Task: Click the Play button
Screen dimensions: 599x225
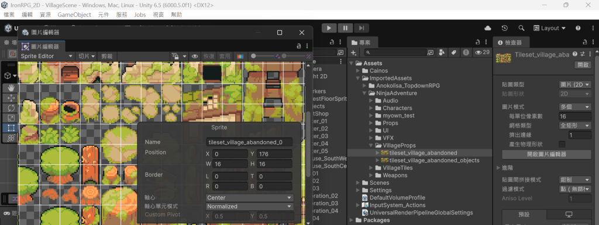Action: 329,28
